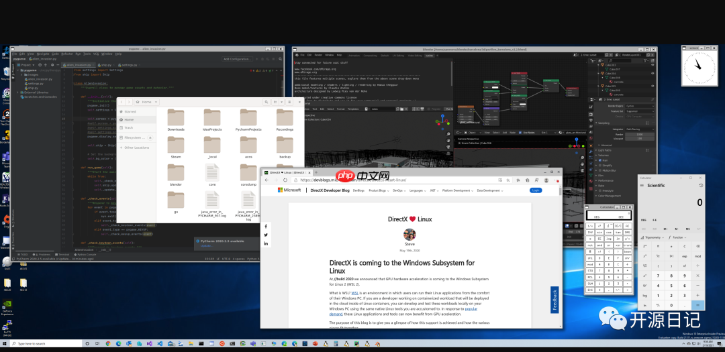Click the search icon in the Files window
This screenshot has width=725, height=352.
[x=267, y=102]
